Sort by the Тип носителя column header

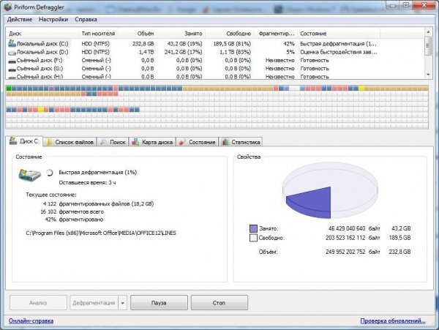tap(98, 34)
